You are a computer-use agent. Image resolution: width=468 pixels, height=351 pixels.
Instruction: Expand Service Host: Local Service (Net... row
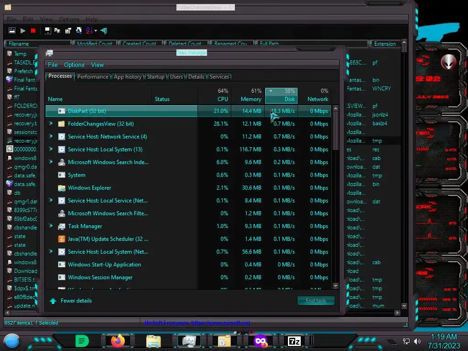[51, 200]
